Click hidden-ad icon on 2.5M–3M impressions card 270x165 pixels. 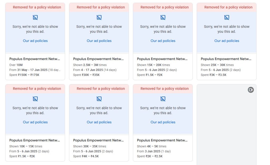[x=99, y=18]
